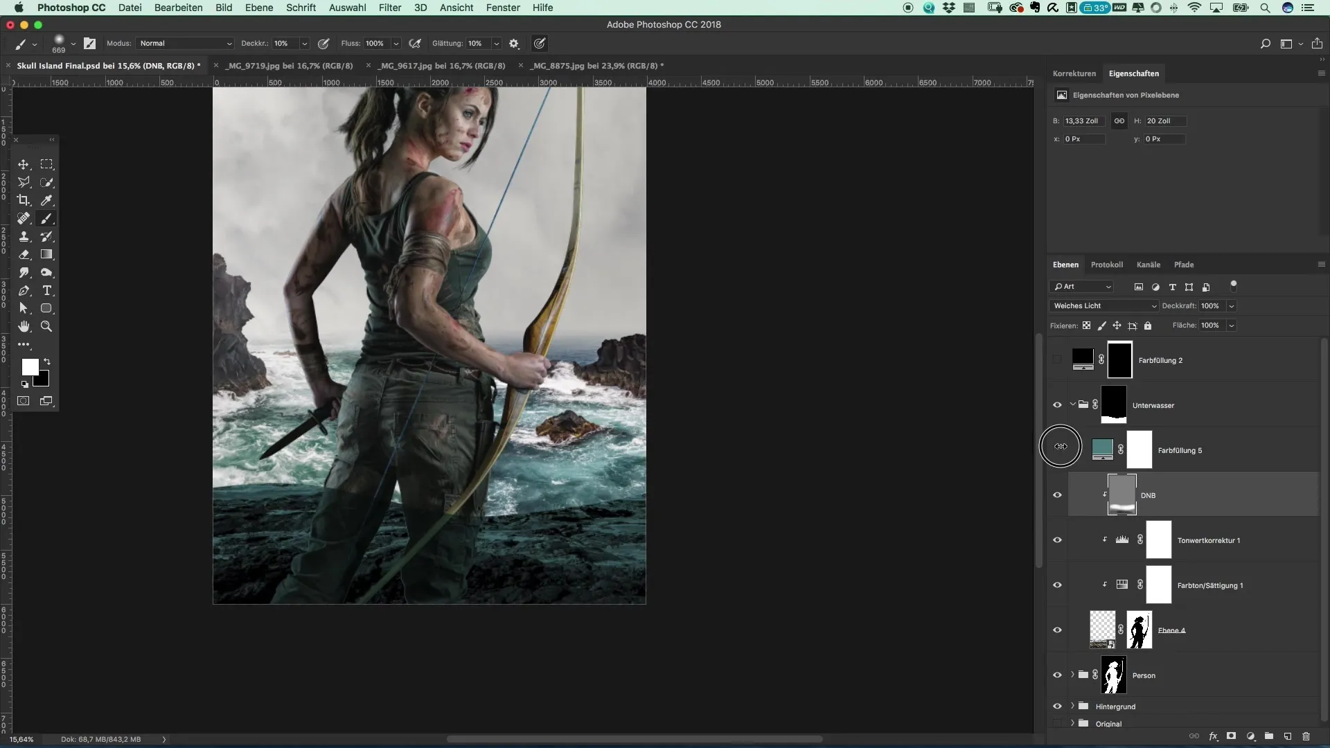Enable airbrush build-up effects
This screenshot has height=748, width=1330.
(x=415, y=43)
